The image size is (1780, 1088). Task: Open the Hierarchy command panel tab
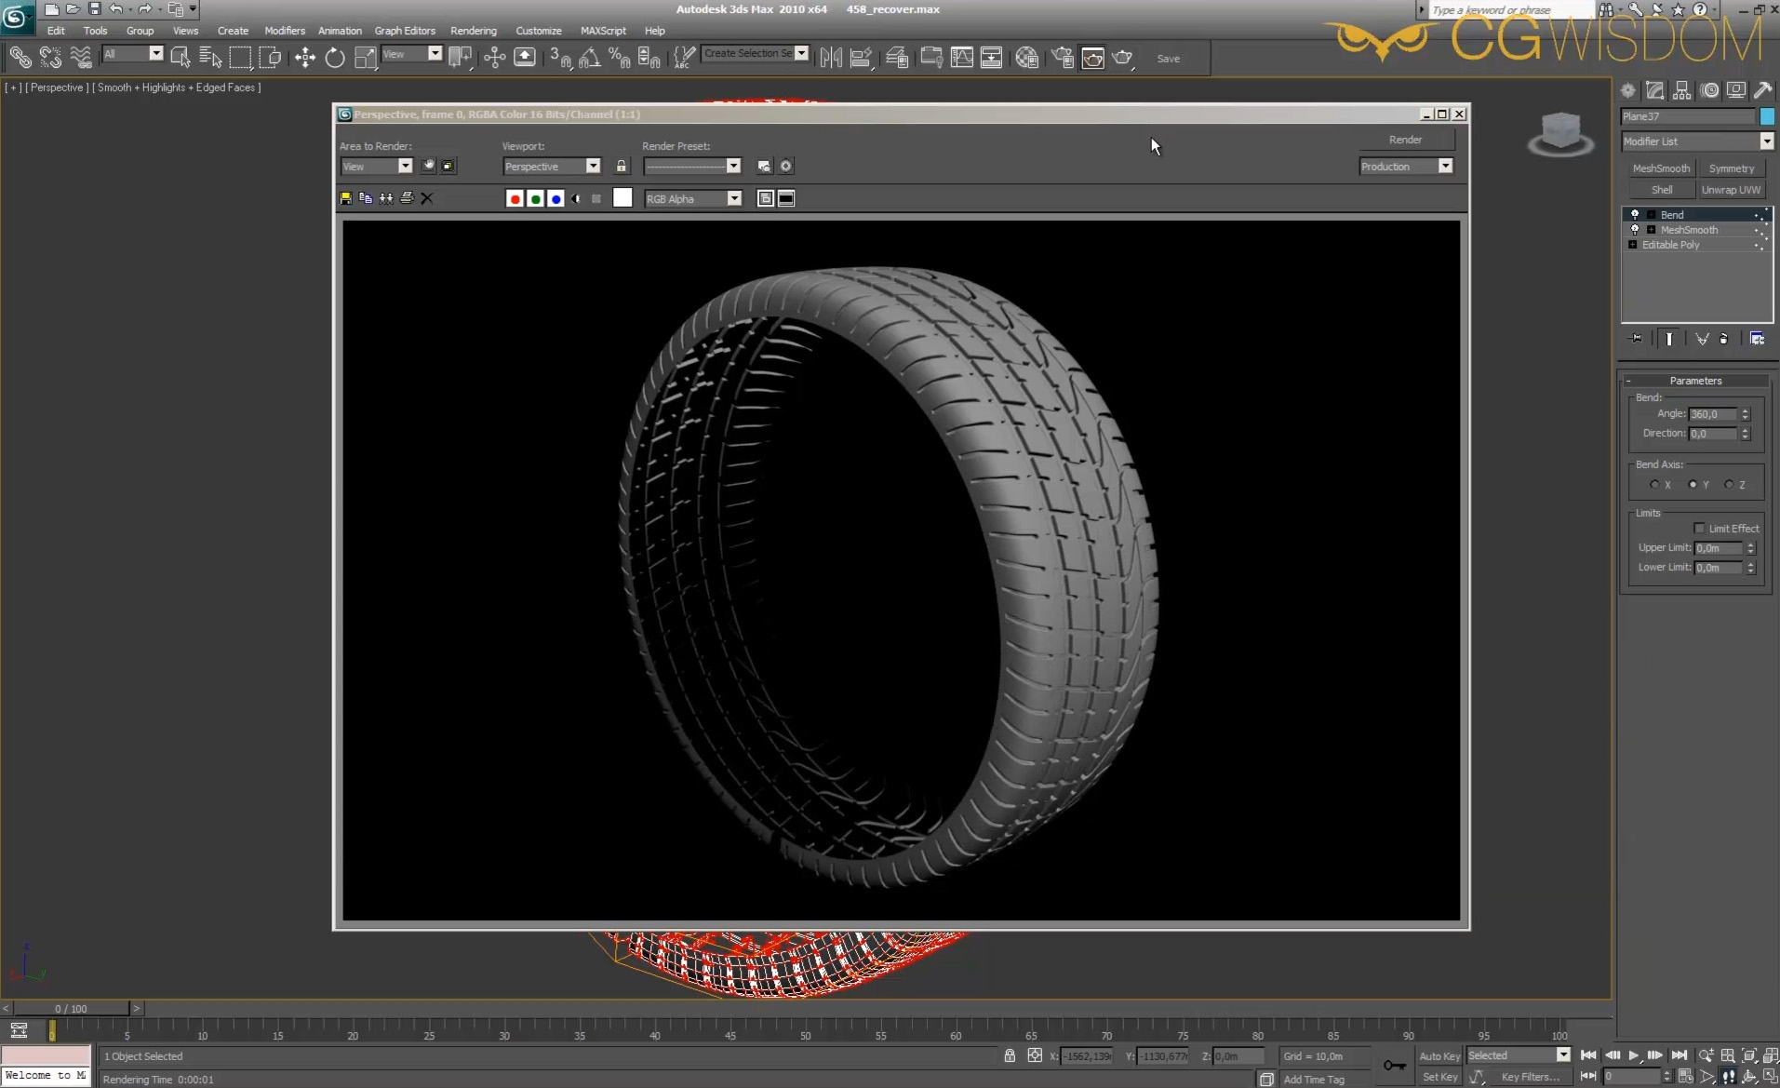pyautogui.click(x=1681, y=90)
